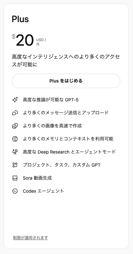Click the Sora video generation icon
The image size is (133, 254).
pos(15,178)
